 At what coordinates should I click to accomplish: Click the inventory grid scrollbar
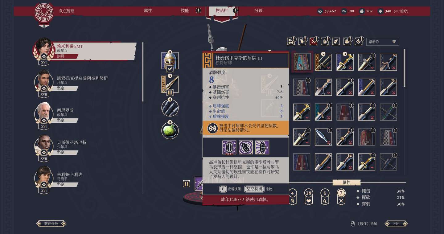(405, 68)
